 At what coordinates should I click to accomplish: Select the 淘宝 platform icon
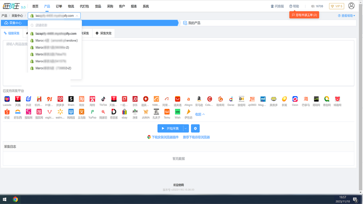[x=82, y=99]
